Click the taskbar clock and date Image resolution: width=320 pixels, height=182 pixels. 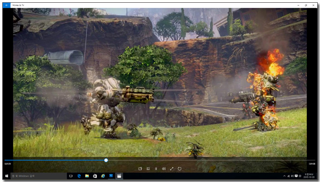(x=309, y=176)
